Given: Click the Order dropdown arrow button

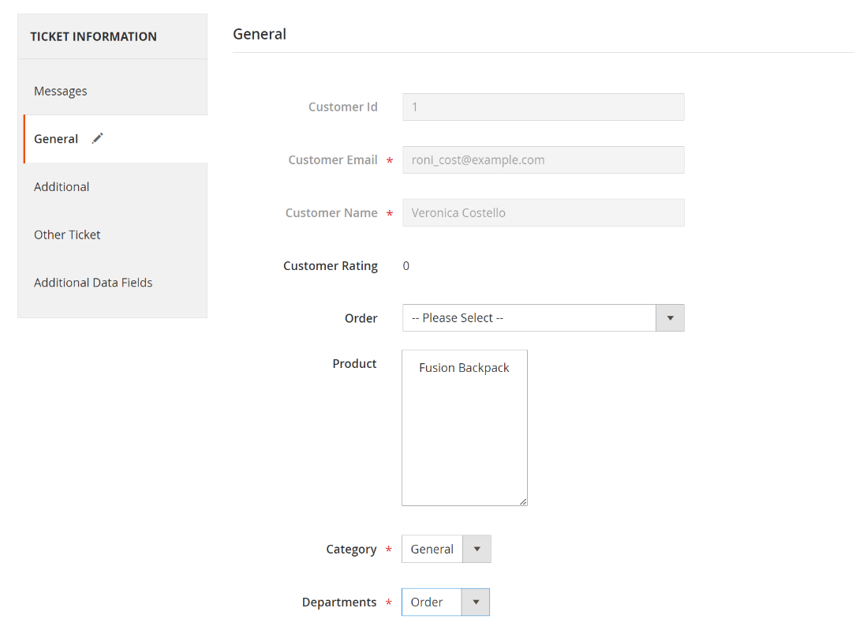Looking at the screenshot, I should pyautogui.click(x=670, y=318).
